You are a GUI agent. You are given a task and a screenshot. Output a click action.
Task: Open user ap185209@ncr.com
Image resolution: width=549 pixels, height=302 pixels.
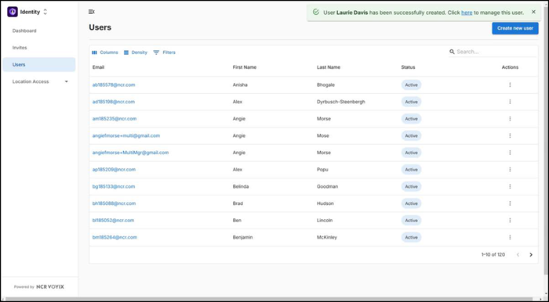pos(114,169)
